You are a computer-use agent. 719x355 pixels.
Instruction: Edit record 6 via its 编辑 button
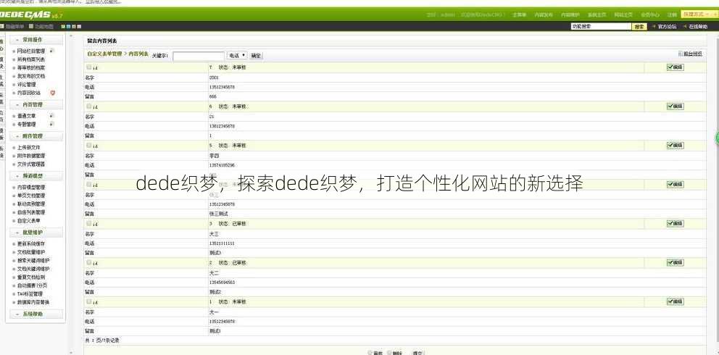pyautogui.click(x=675, y=106)
